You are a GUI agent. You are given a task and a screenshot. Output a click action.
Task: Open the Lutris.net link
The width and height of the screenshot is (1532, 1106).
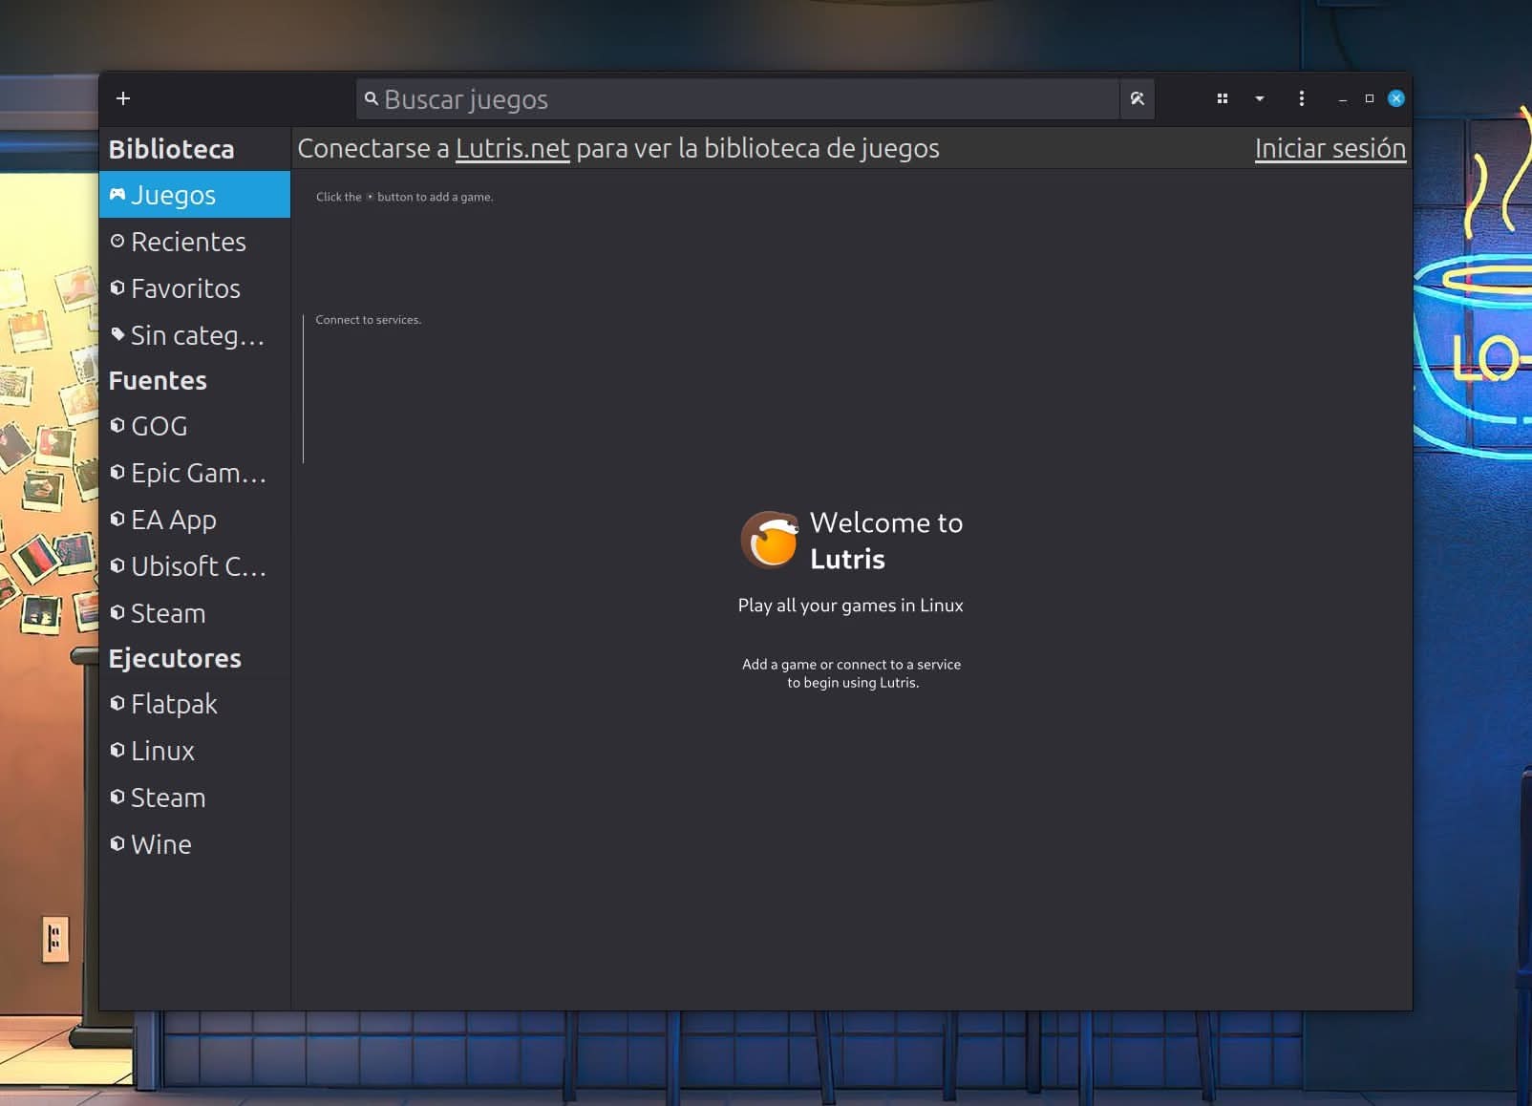(512, 149)
